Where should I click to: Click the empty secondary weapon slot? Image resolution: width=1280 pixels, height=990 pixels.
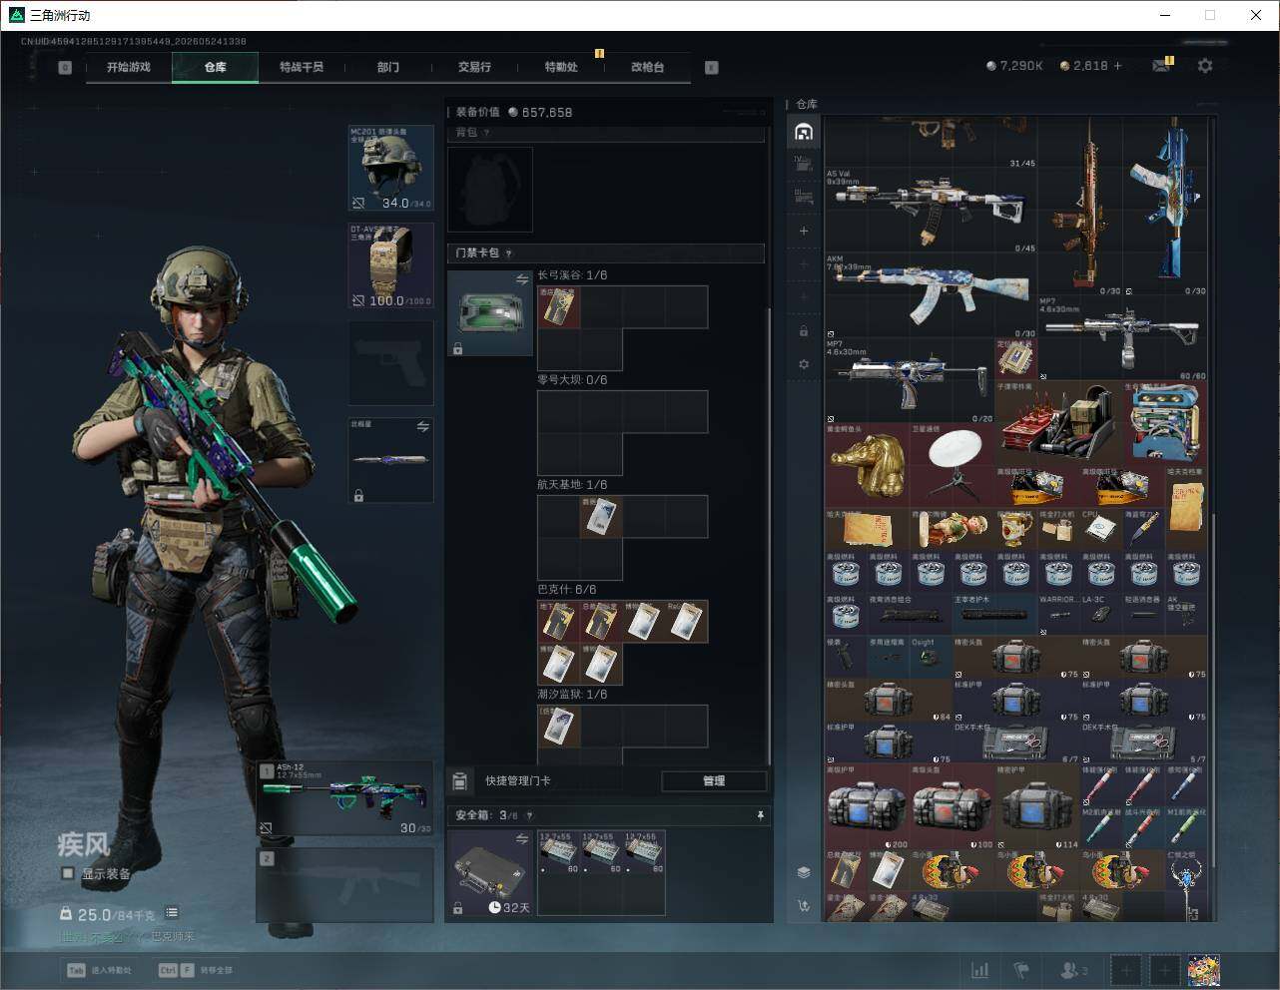[345, 885]
